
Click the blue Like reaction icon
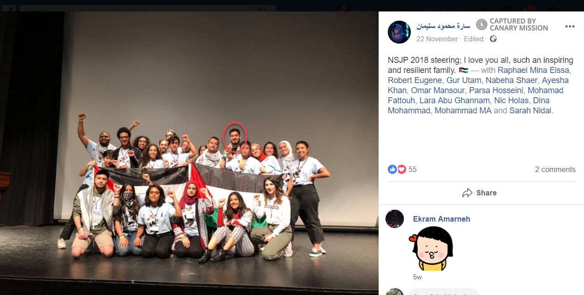click(392, 169)
